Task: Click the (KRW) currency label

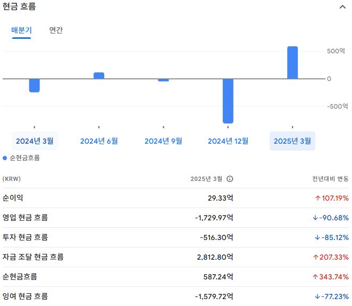Action: click(12, 179)
